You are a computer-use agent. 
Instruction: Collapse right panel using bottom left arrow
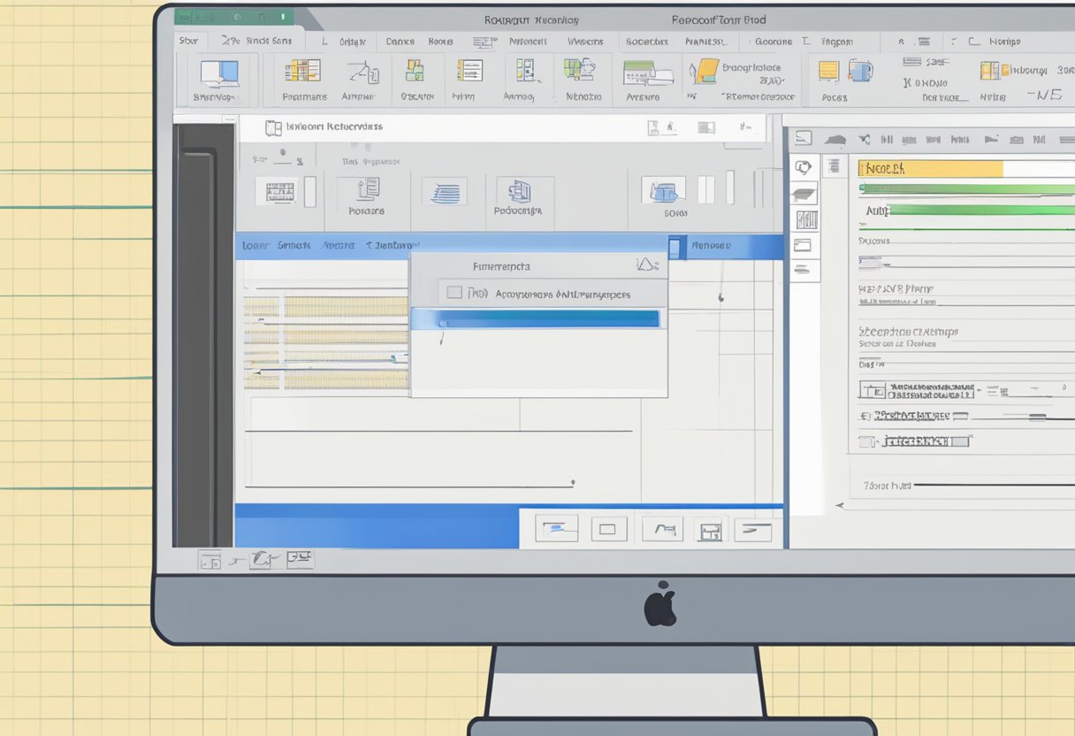(x=840, y=506)
